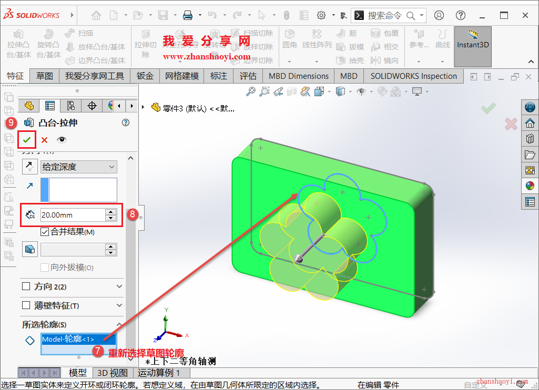The width and height of the screenshot is (539, 390).
Task: Confirm the 凸台-拉伸 with green checkmark
Action: (26, 139)
